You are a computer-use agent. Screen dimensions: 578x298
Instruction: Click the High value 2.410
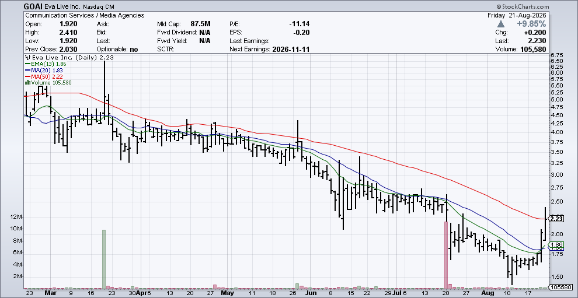pyautogui.click(x=68, y=33)
